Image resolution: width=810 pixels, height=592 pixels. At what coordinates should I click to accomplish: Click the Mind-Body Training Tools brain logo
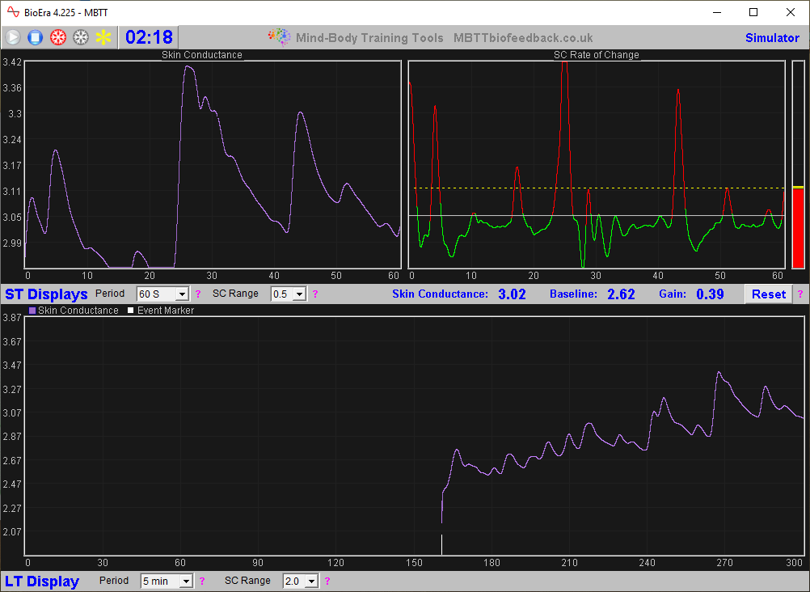pos(279,37)
